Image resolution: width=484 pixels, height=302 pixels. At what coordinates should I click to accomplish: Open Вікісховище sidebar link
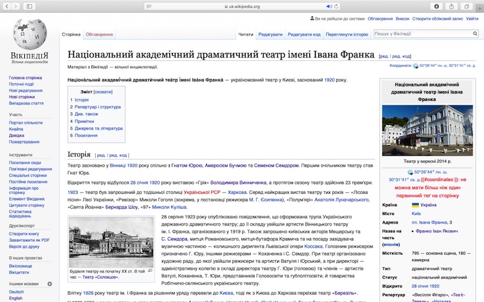click(x=21, y=266)
